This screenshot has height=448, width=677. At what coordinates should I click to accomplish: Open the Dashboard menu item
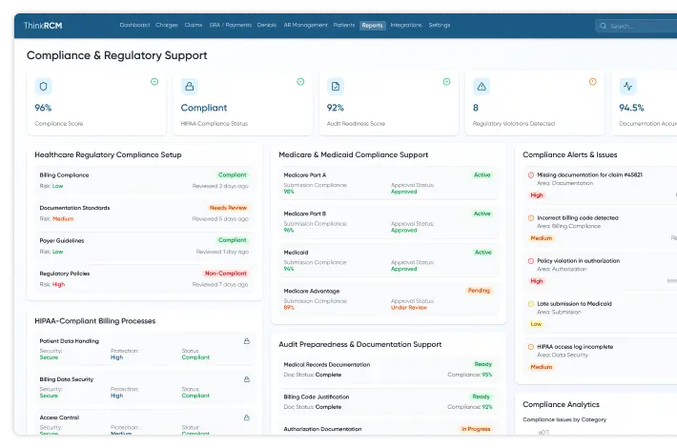(134, 25)
